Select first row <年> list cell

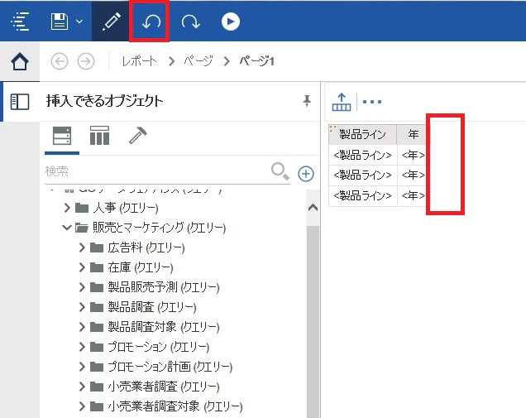click(x=413, y=155)
